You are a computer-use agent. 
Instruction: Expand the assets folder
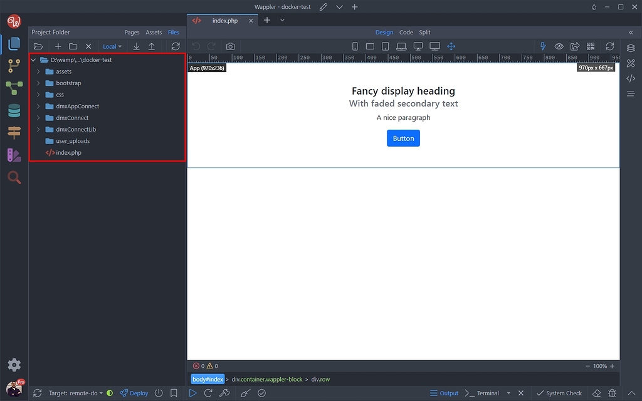(x=38, y=71)
